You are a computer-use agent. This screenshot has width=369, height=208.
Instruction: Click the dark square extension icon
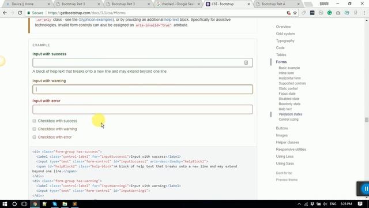[312, 13]
